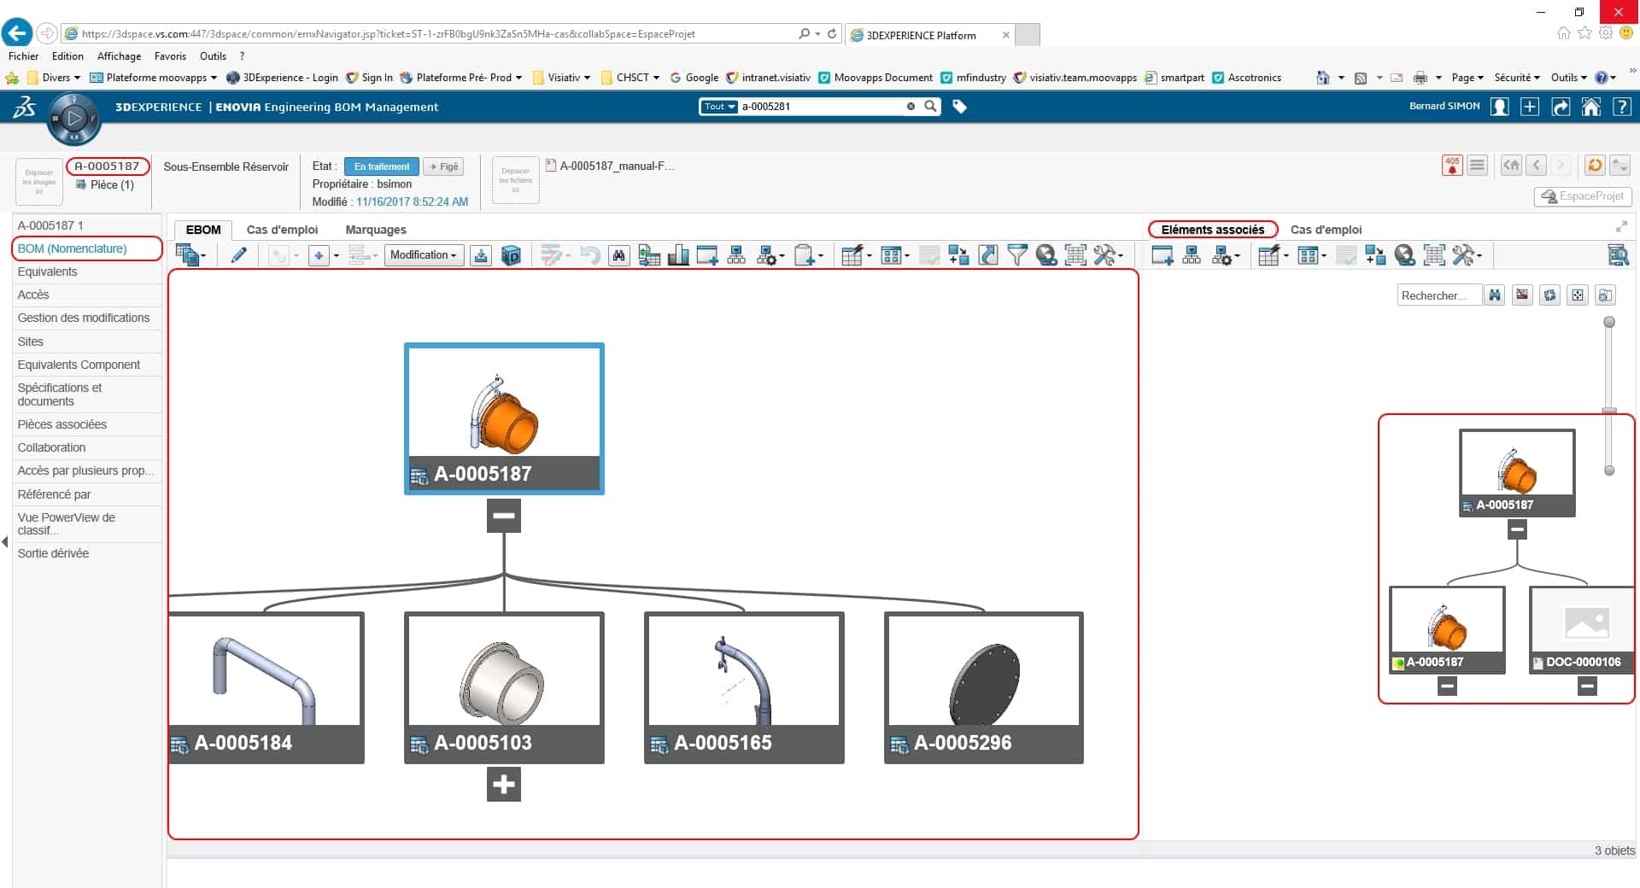Open Moovapps Document bookmark
This screenshot has width=1640, height=888.
(x=876, y=78)
